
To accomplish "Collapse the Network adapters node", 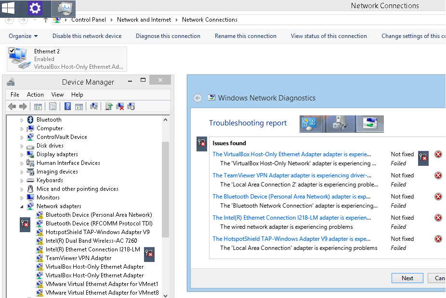I will (x=22, y=207).
